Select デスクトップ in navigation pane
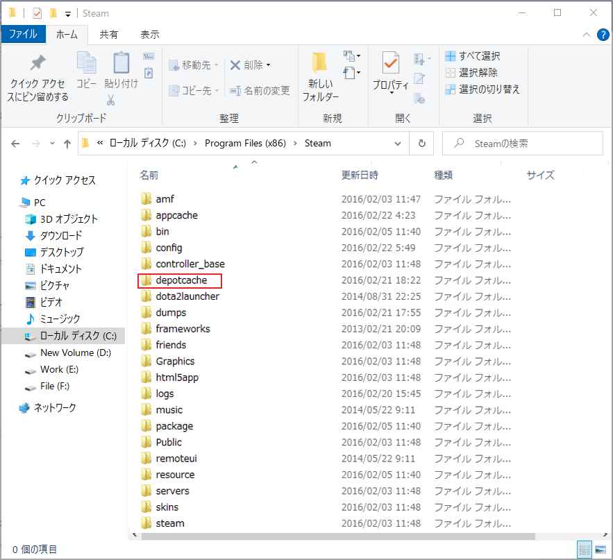Screen dimensions: 613x560 click(54, 252)
